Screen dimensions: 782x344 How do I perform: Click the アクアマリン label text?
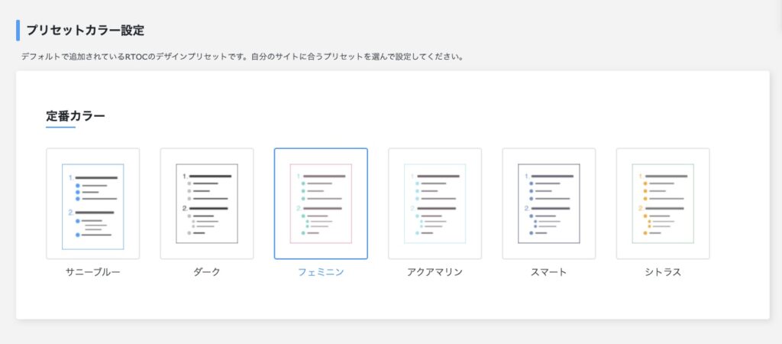(435, 272)
